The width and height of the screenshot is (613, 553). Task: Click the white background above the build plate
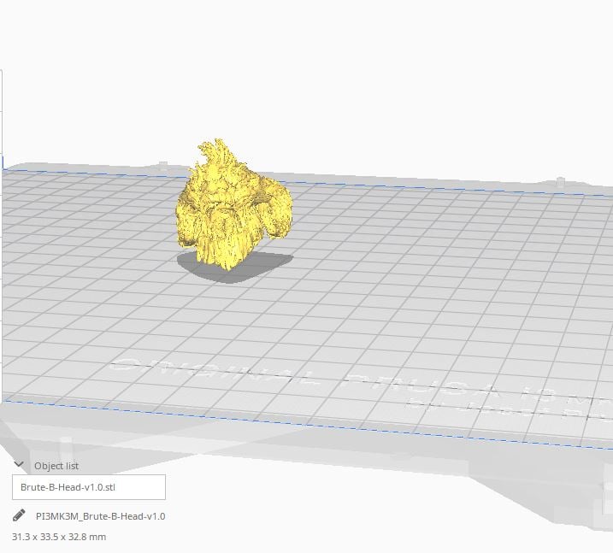(342, 77)
